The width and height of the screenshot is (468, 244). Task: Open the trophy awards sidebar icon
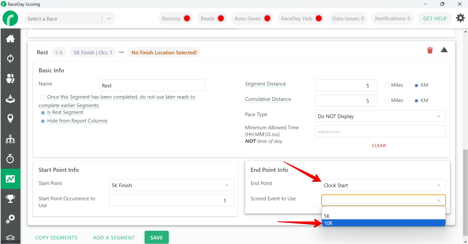[x=10, y=199]
